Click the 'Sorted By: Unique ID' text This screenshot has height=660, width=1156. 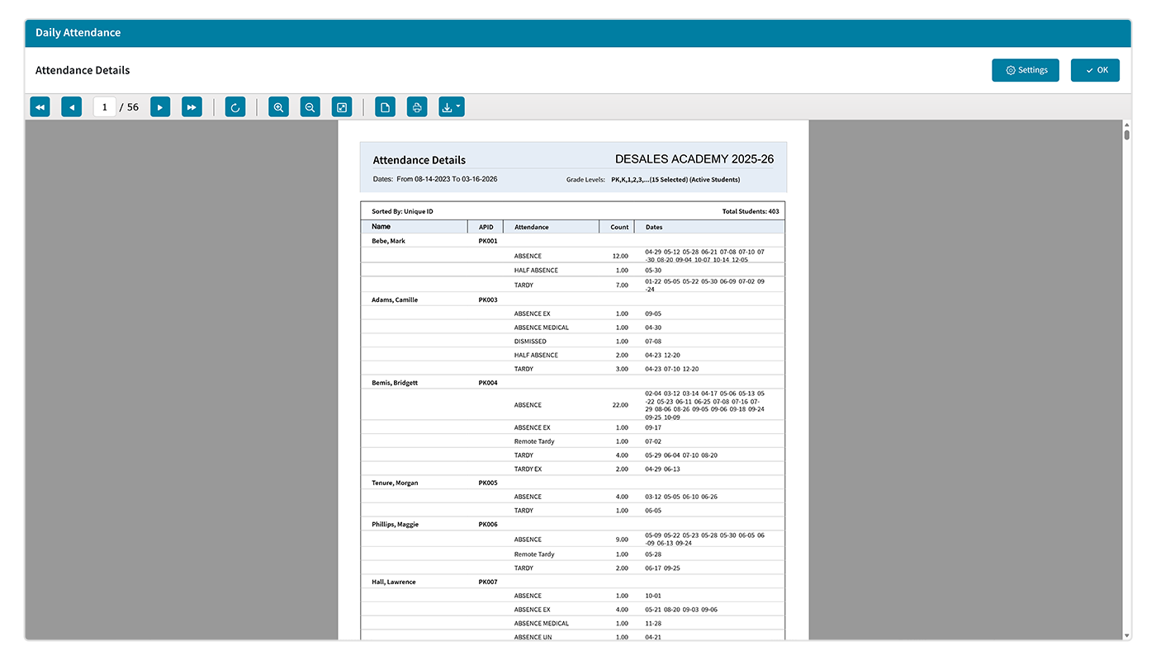click(402, 211)
